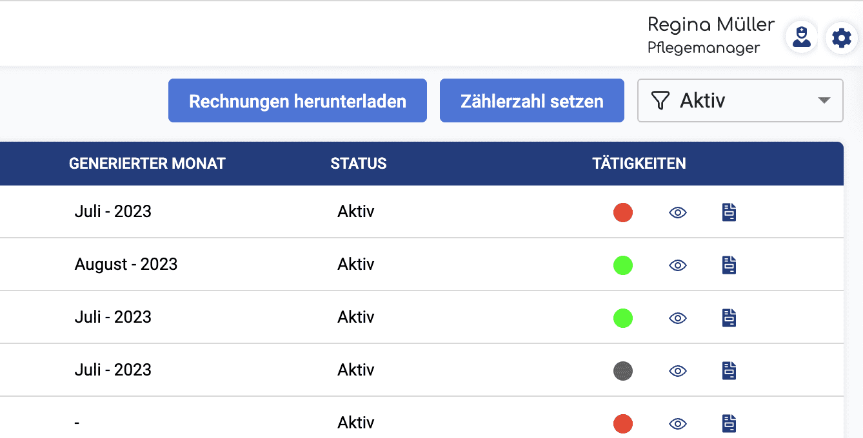Expand the Aktiv filter dropdown arrow

click(823, 100)
